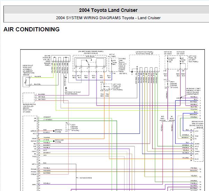Click the Right Kick Panel J/B box
The height and width of the screenshot is (191, 209).
(x=144, y=63)
